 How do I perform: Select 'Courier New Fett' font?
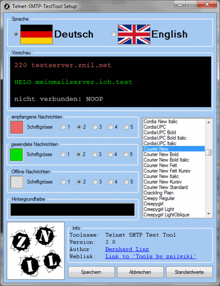(x=174, y=165)
